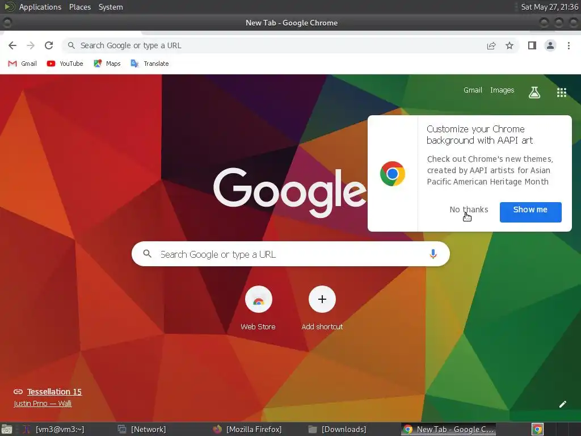
Task: Open the Justin Prno — Walli link
Action: click(x=43, y=404)
